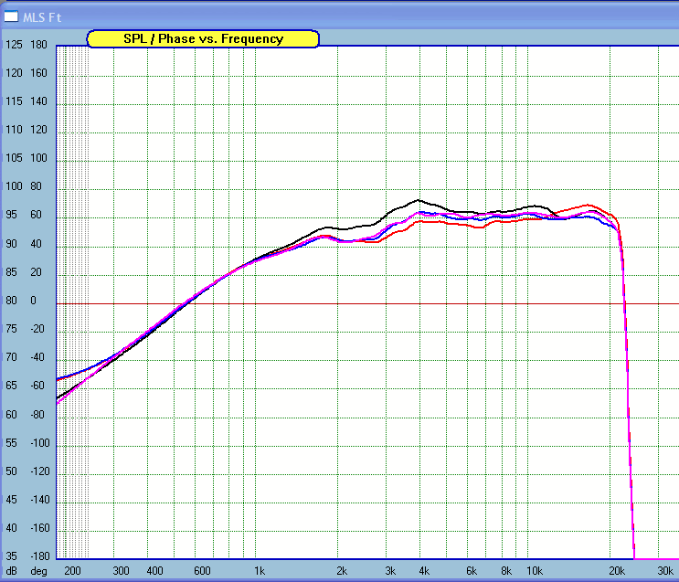Click the '200' frequency axis label
Viewport: 679px width, 582px height.
point(73,571)
